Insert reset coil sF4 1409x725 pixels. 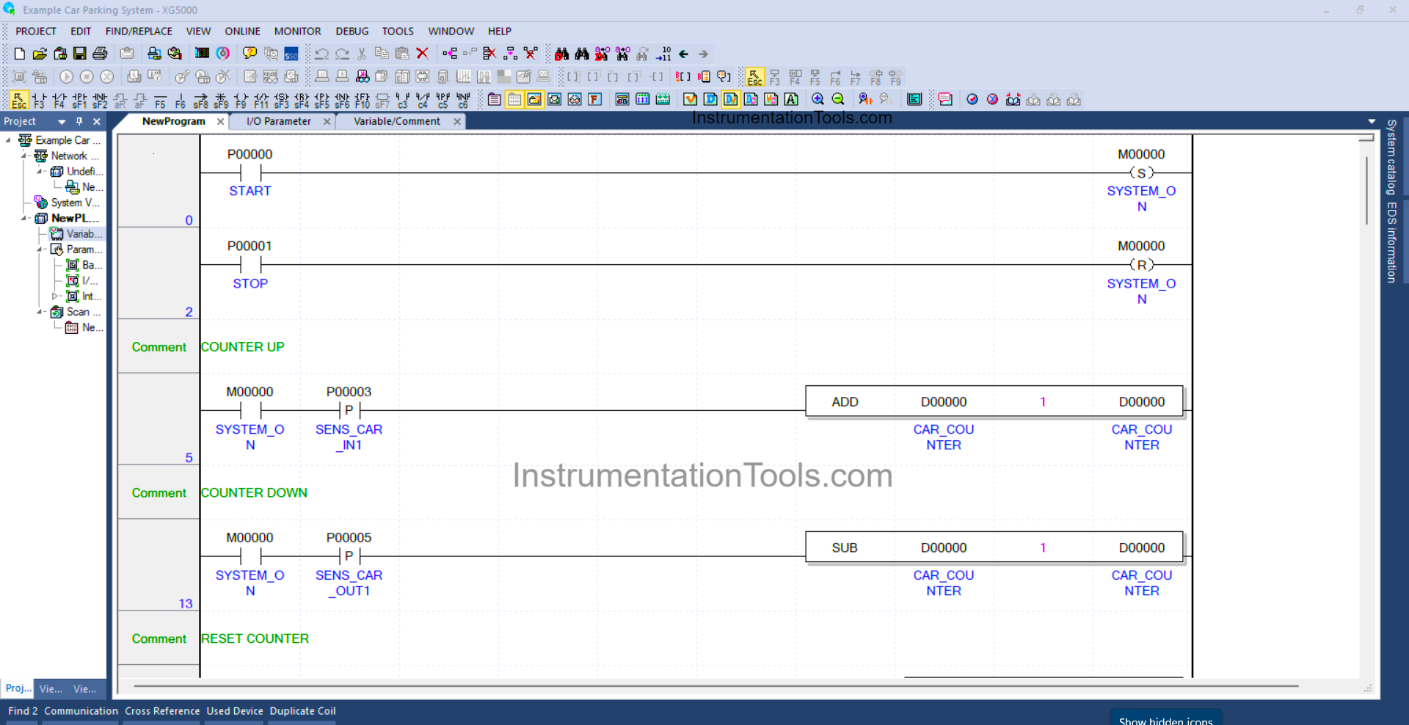click(302, 100)
